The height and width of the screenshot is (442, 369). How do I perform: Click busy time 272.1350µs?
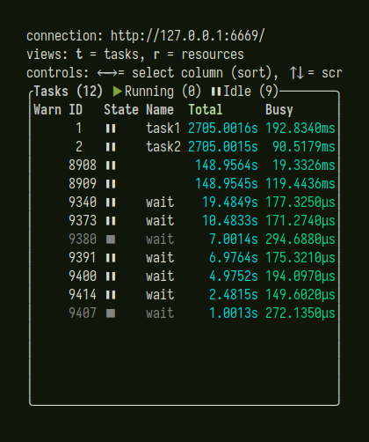pos(300,313)
